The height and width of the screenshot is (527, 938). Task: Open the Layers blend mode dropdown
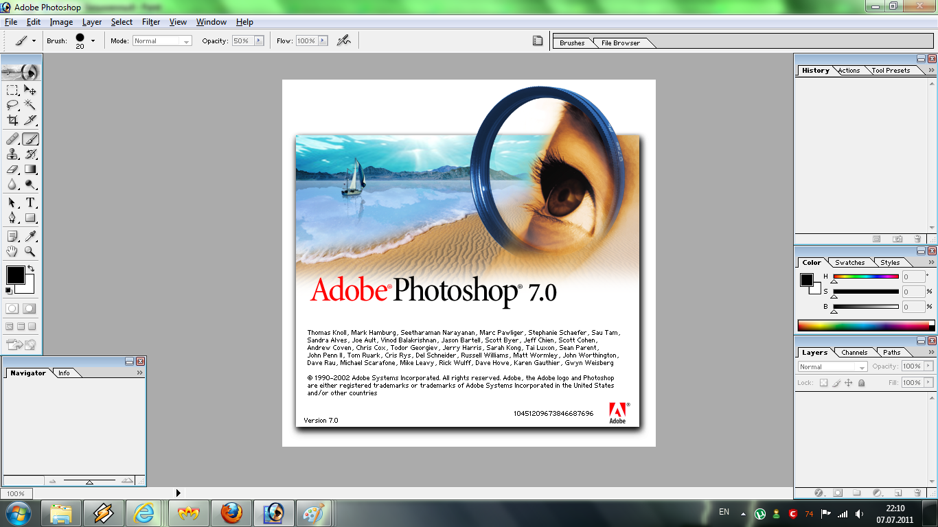coord(832,366)
